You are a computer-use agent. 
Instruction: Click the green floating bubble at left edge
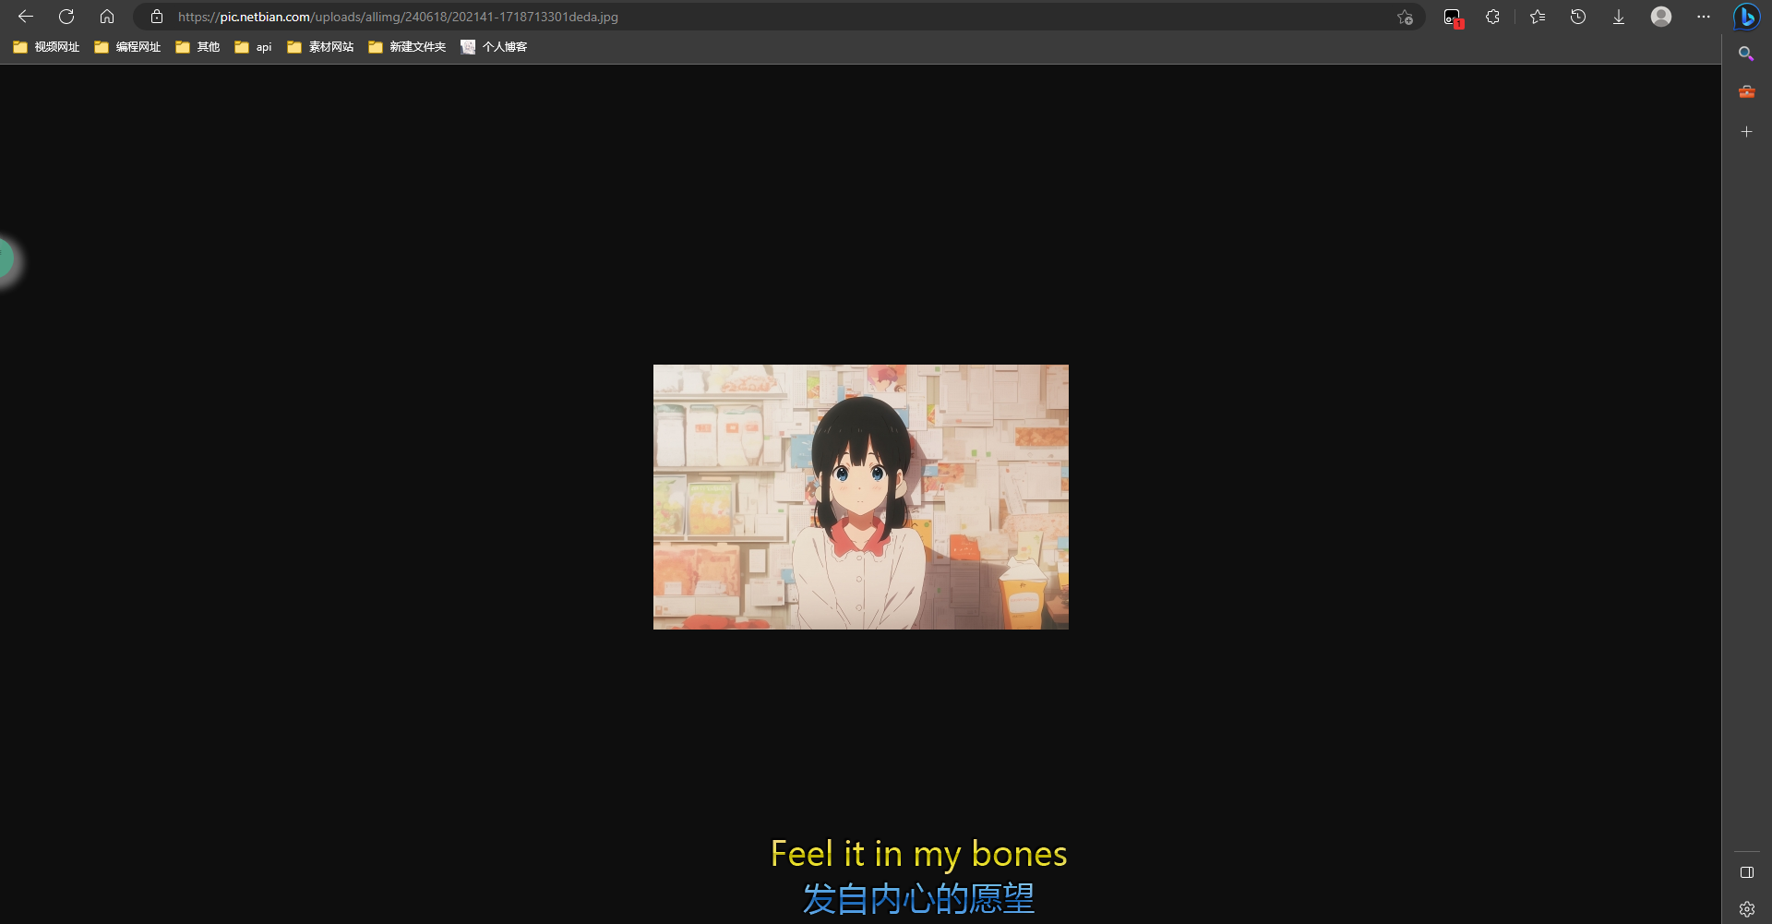pyautogui.click(x=6, y=258)
